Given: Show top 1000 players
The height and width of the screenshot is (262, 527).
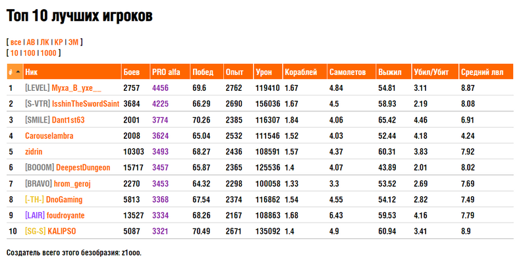Looking at the screenshot, I should 48,53.
